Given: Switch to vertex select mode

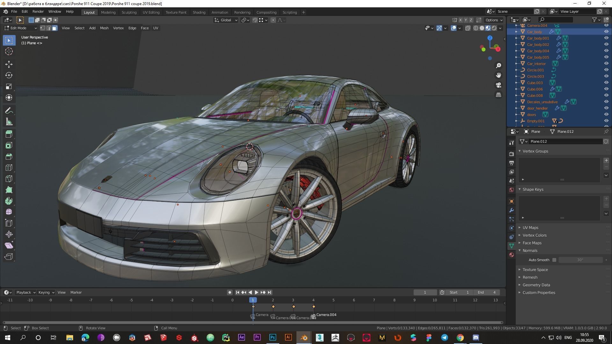Looking at the screenshot, I should pos(43,28).
